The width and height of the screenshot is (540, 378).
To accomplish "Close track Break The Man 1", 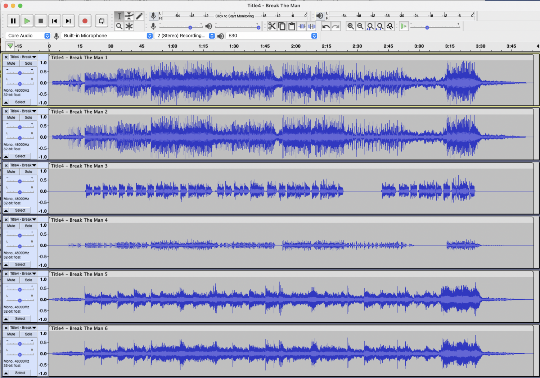I will click(x=6, y=57).
